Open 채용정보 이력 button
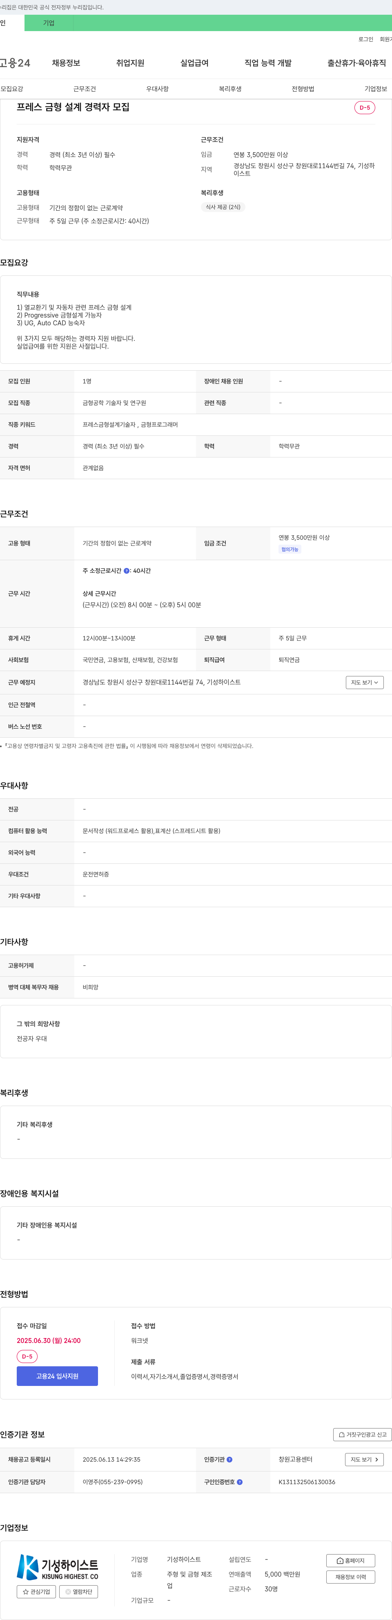 point(351,1577)
